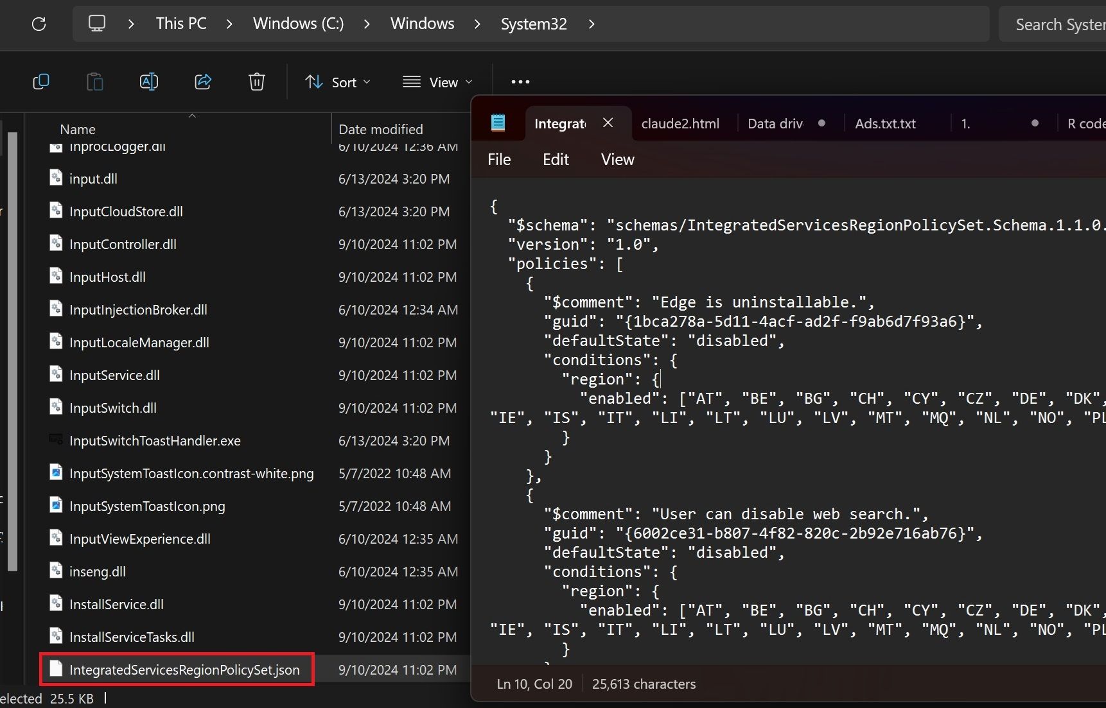Open Notepad's File menu
This screenshot has height=708, width=1106.
pyautogui.click(x=499, y=160)
